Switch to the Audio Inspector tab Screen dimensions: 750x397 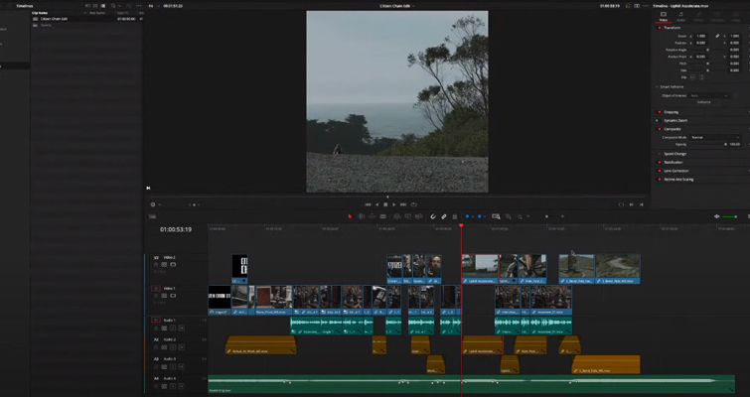tap(680, 17)
